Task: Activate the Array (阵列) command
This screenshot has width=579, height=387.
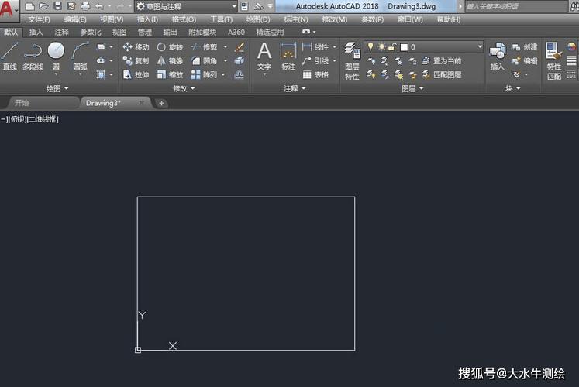Action: click(x=204, y=74)
